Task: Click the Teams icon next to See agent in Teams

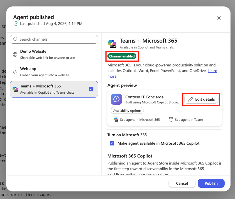Action: click(x=171, y=120)
